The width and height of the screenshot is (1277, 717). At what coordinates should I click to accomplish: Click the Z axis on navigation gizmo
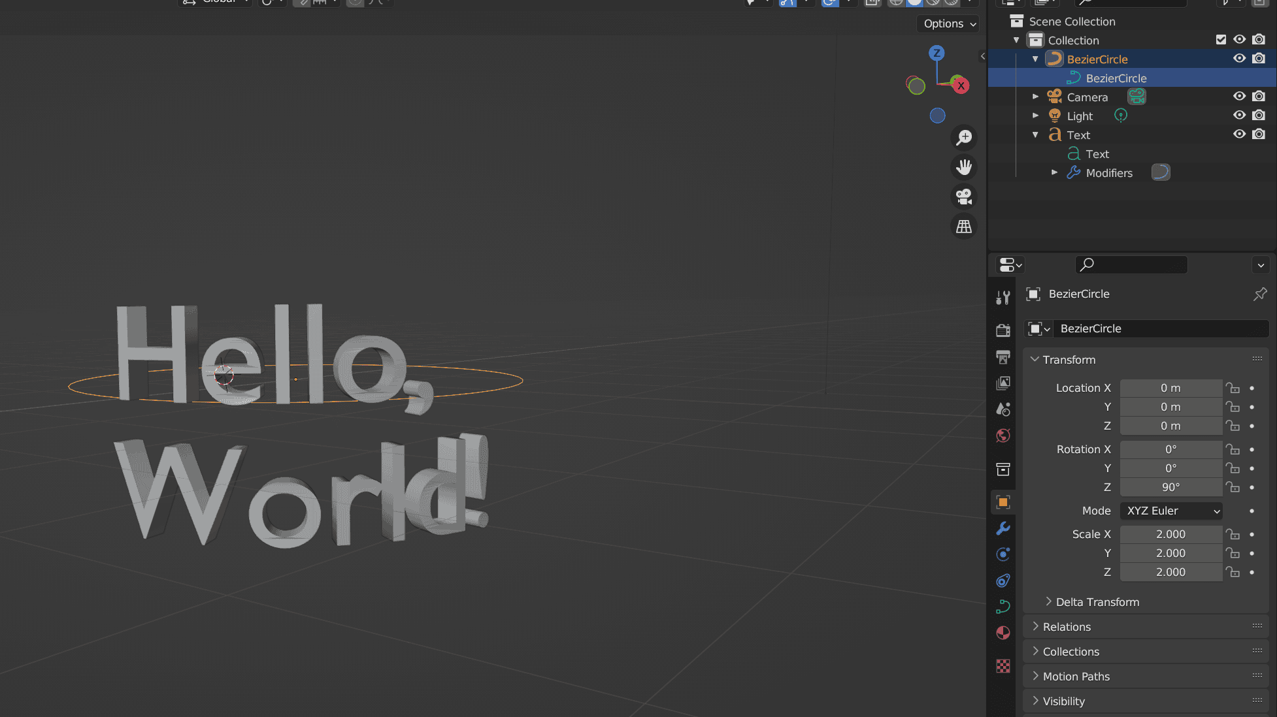click(937, 53)
